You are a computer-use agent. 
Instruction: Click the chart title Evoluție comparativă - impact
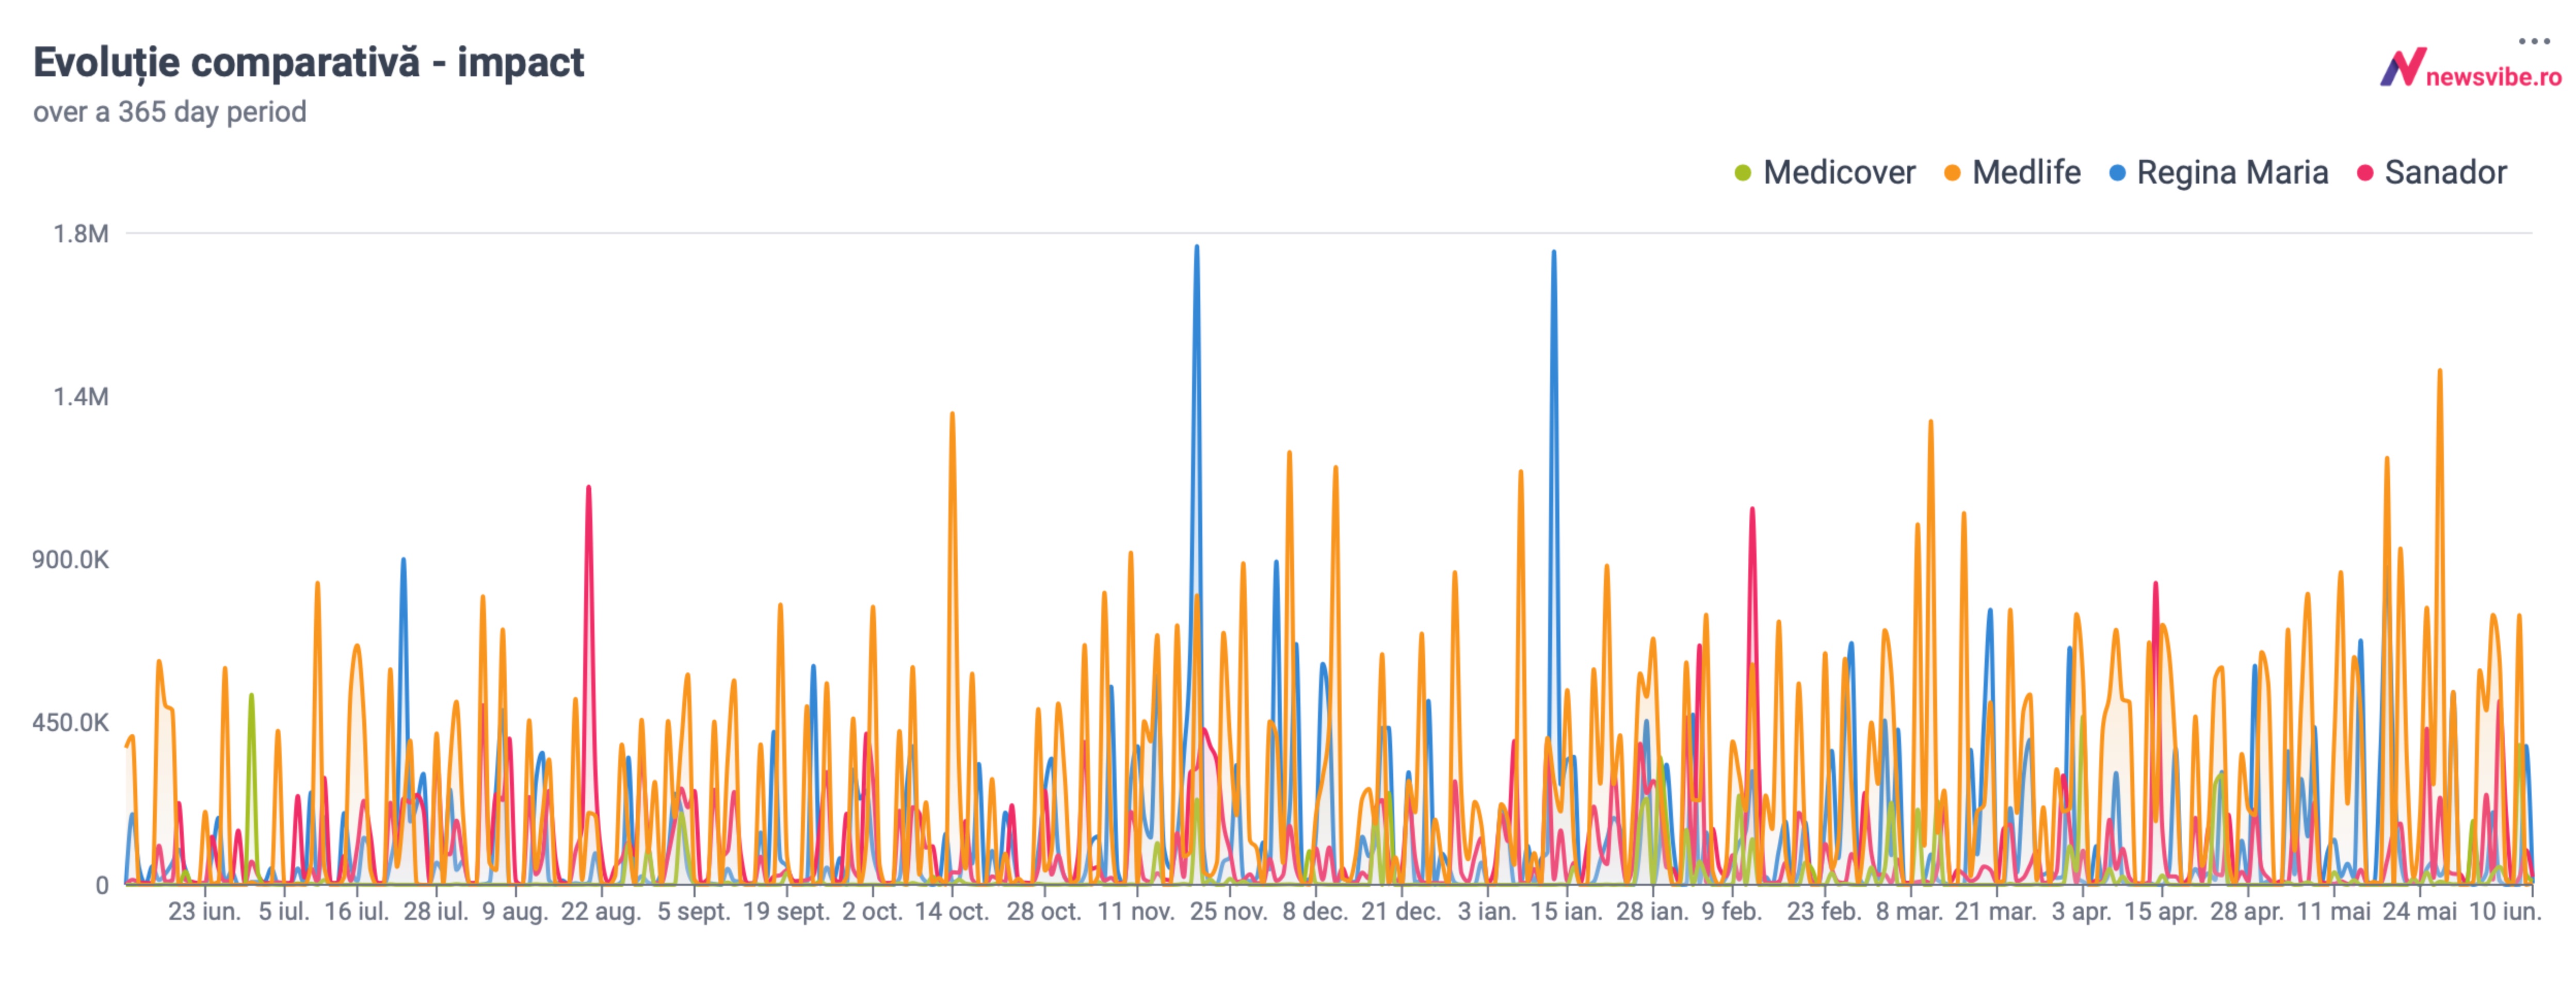point(309,63)
